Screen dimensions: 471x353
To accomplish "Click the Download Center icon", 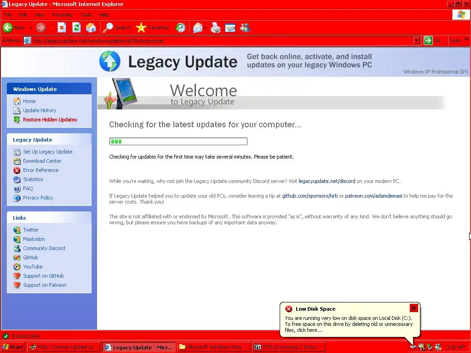I will tap(17, 161).
